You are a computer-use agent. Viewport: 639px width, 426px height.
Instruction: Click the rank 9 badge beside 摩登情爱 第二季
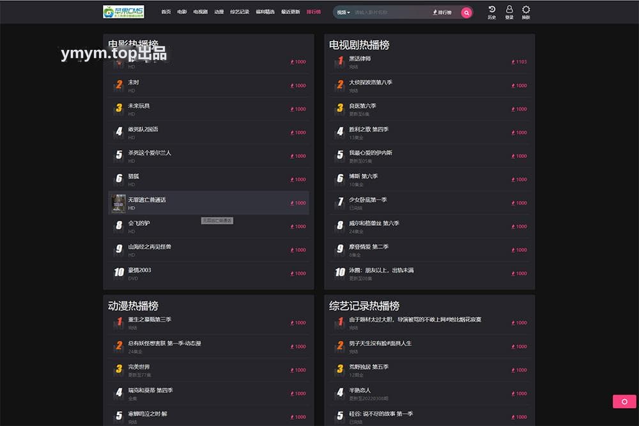pyautogui.click(x=340, y=249)
